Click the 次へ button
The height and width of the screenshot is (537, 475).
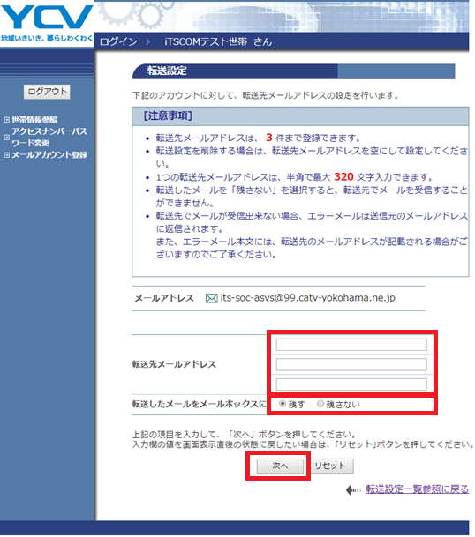(280, 466)
